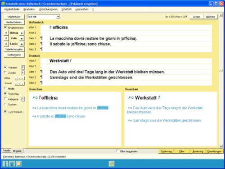This screenshot has width=225, height=169.
Task: Delete line with X beside Zeile
Action: [6, 38]
